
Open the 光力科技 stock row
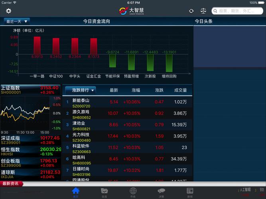click(128, 137)
